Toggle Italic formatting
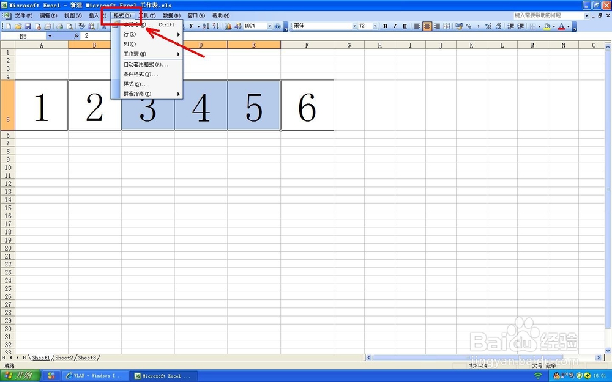The image size is (612, 382). click(x=395, y=26)
